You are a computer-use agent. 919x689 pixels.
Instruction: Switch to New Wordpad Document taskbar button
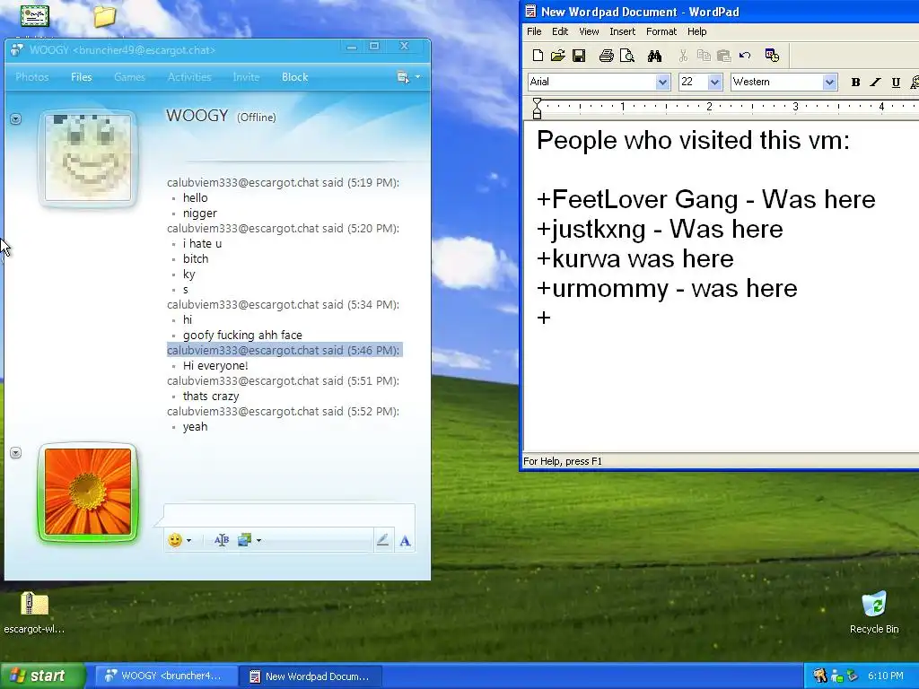click(x=311, y=676)
